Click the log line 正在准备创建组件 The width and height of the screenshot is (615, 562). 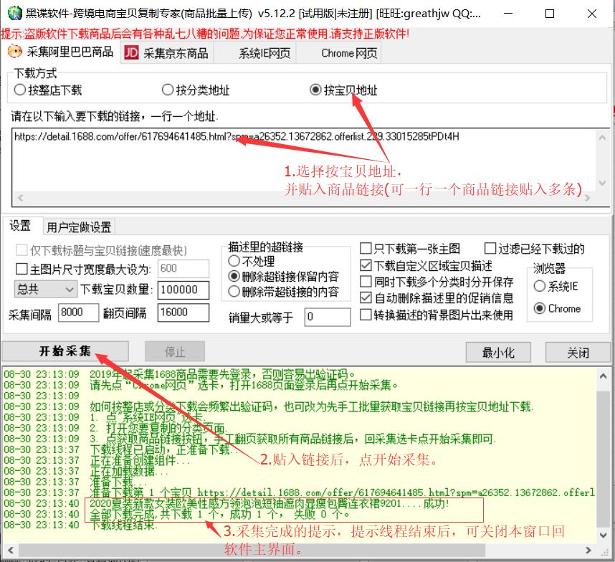click(x=140, y=460)
